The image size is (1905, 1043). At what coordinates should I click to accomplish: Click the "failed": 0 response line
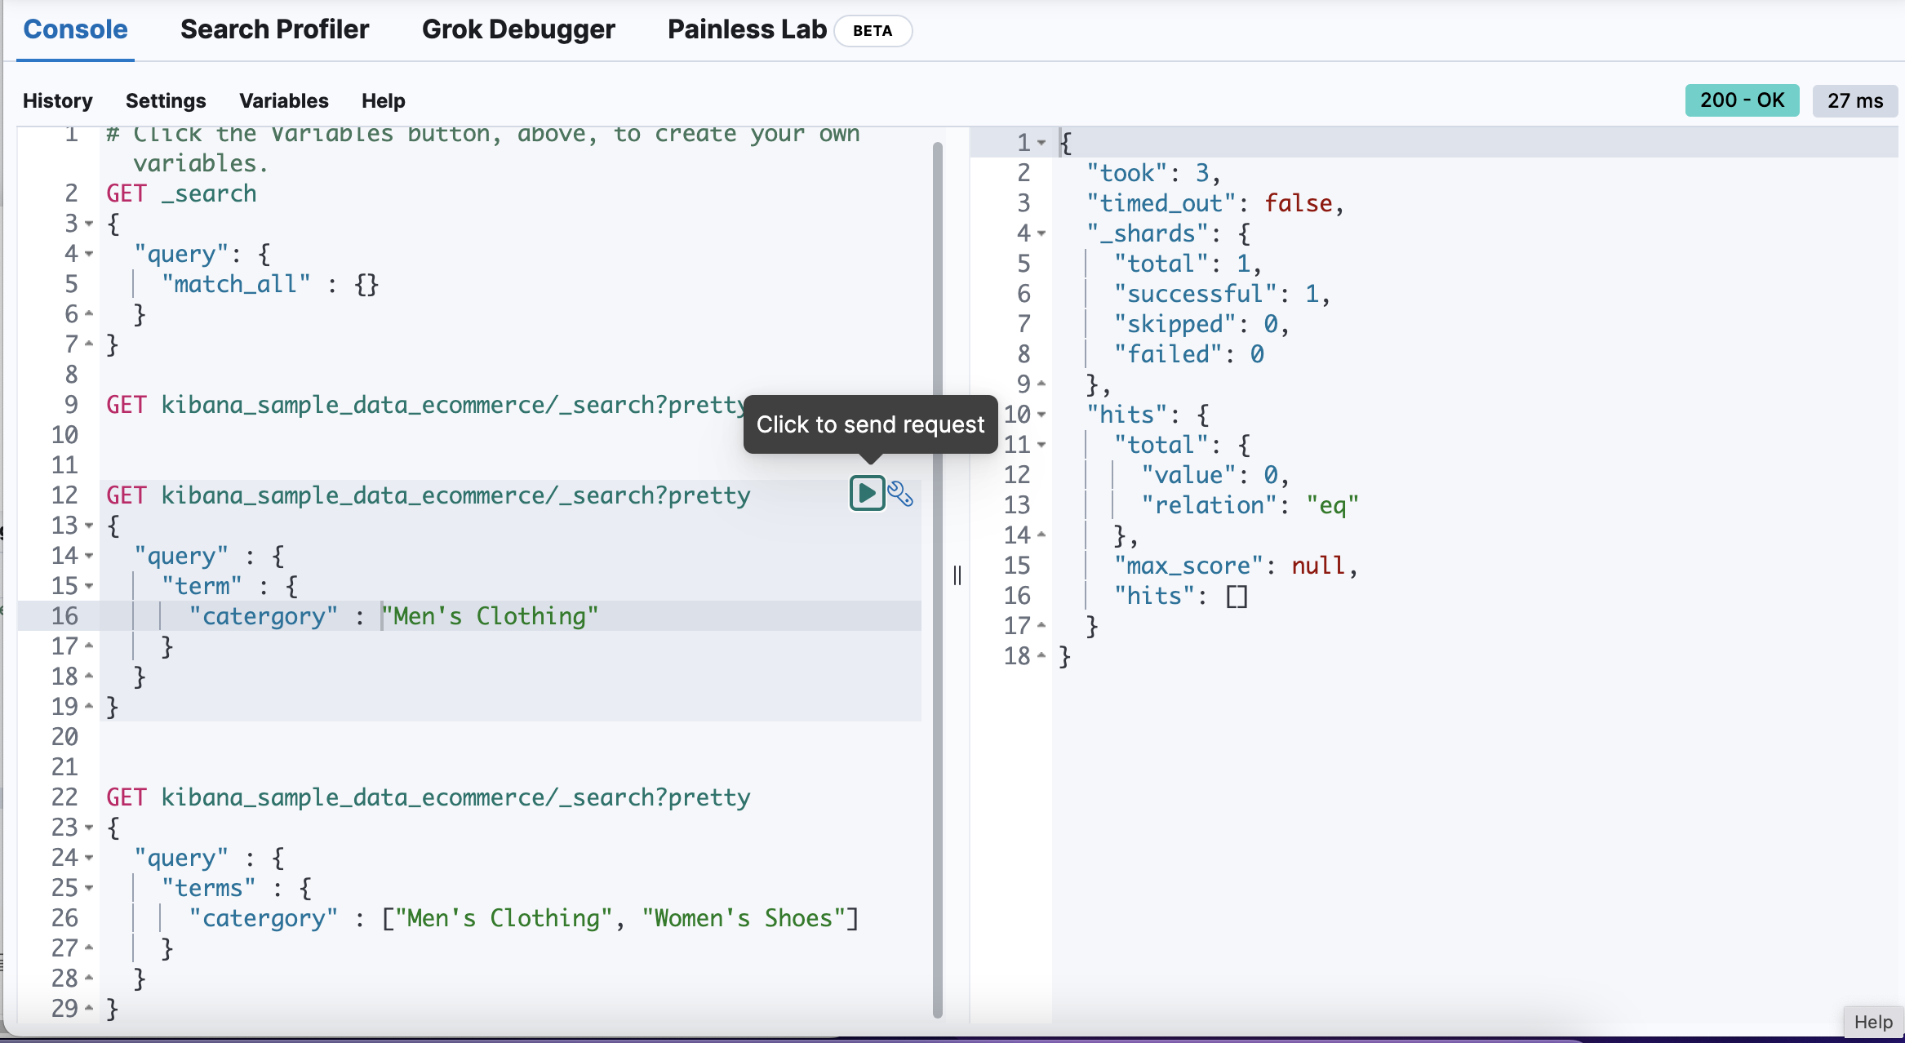pyautogui.click(x=1188, y=354)
